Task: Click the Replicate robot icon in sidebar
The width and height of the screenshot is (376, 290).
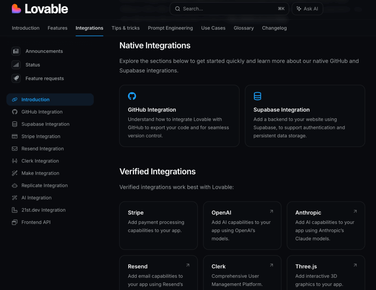Action: pos(15,185)
